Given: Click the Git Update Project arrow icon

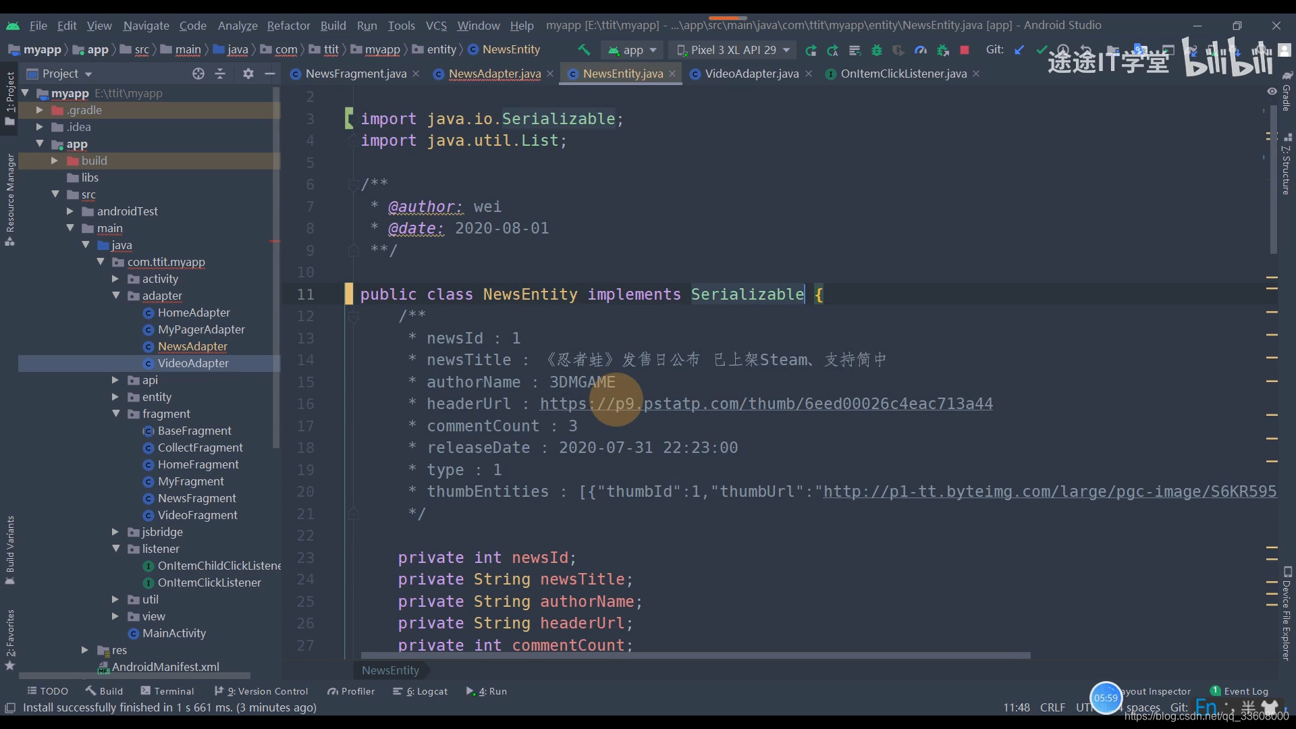Looking at the screenshot, I should point(1019,50).
